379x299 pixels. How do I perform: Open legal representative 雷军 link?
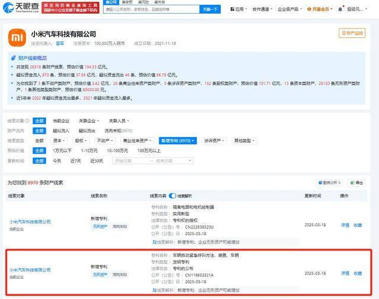(x=60, y=43)
